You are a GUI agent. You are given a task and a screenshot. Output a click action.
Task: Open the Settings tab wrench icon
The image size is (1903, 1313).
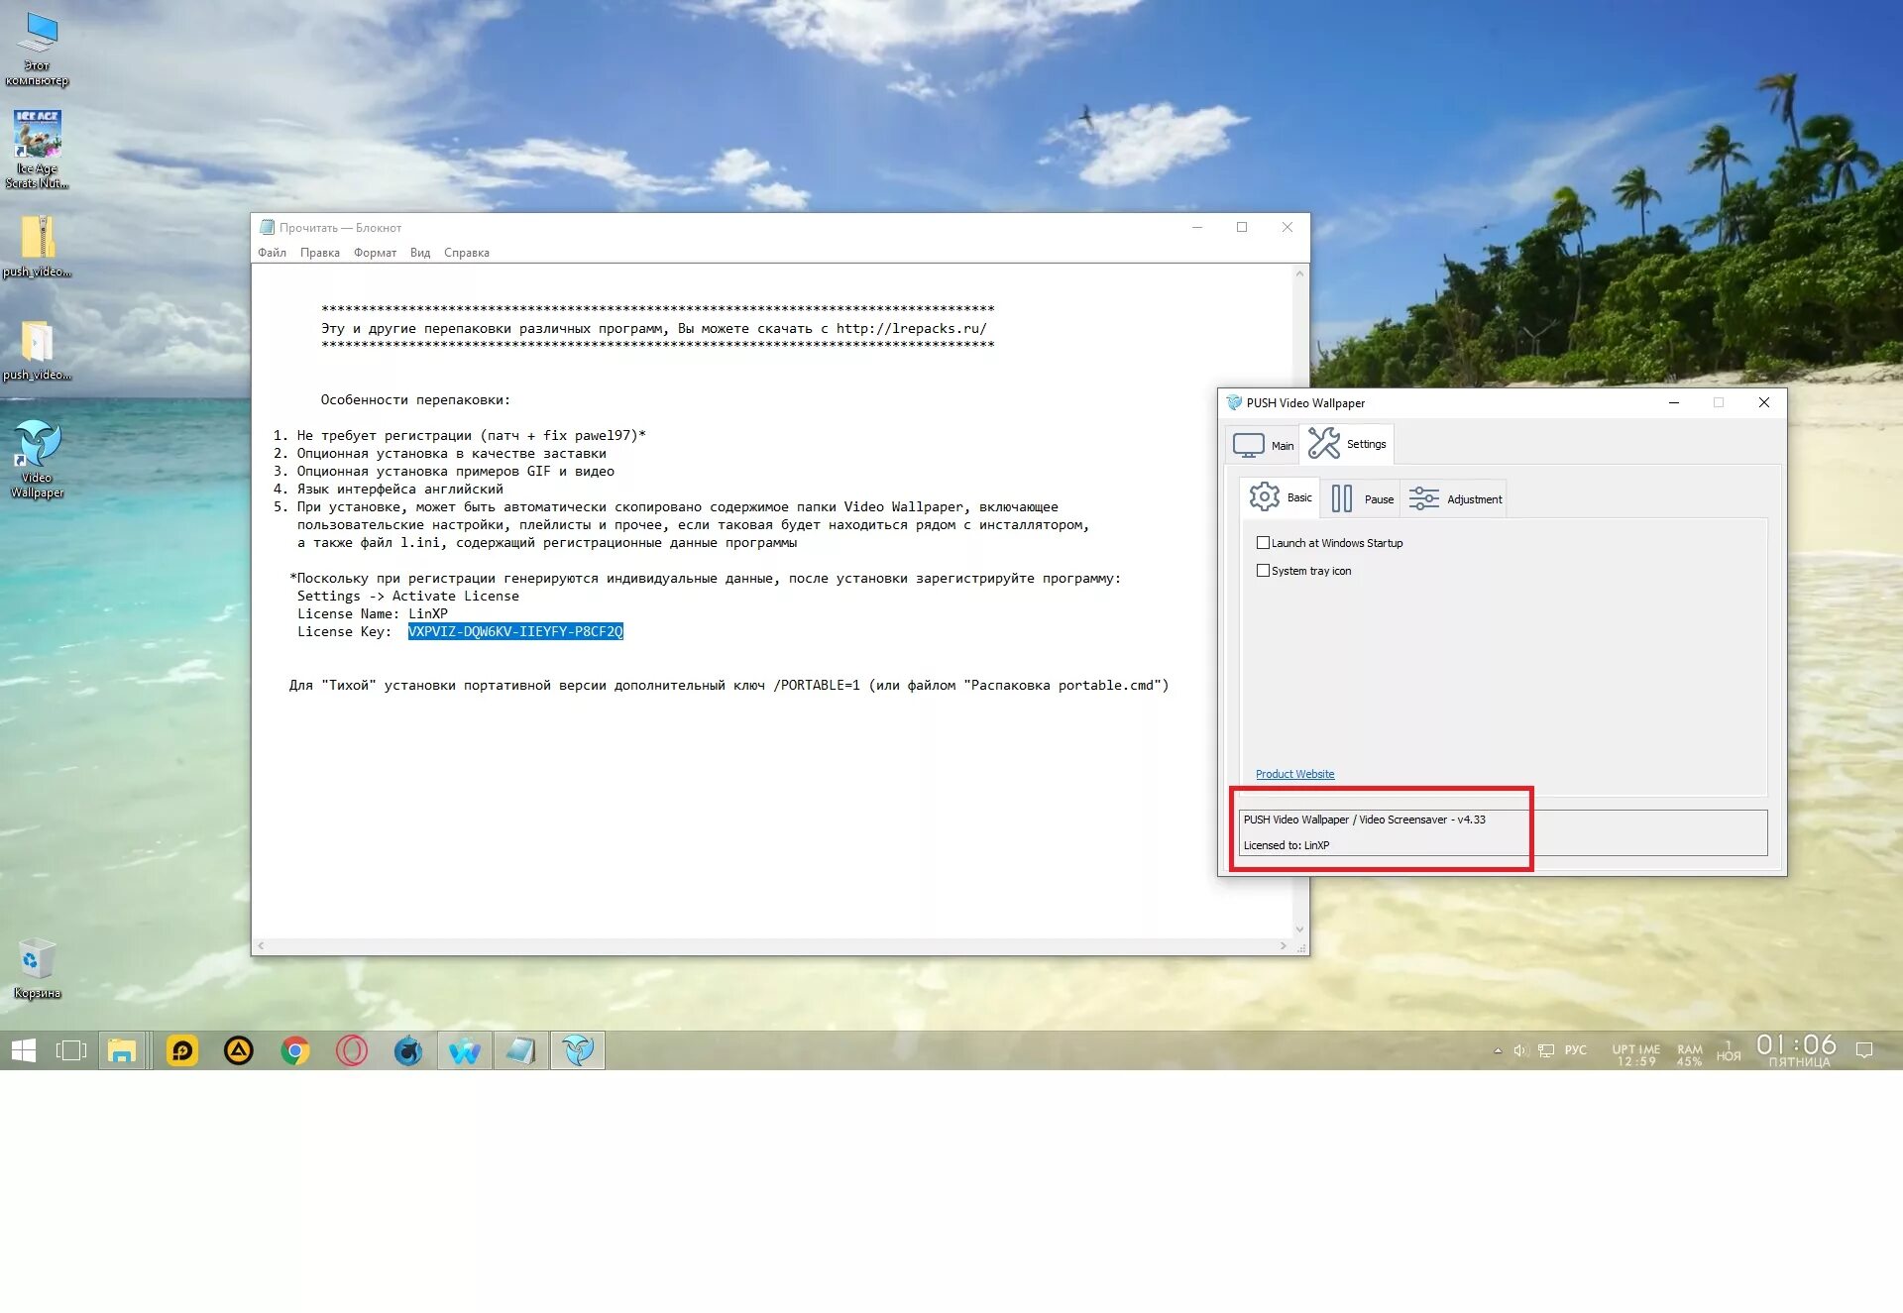click(x=1324, y=443)
